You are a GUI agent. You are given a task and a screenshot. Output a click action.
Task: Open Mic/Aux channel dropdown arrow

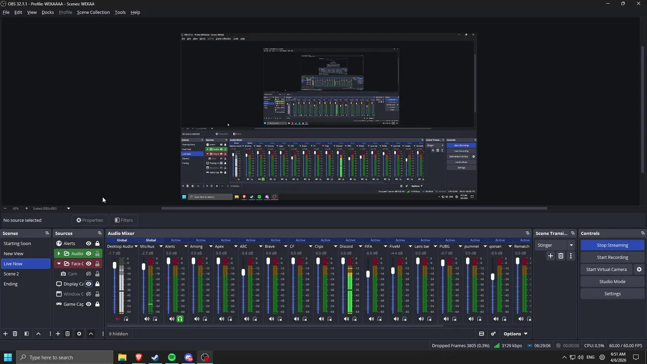point(161,247)
